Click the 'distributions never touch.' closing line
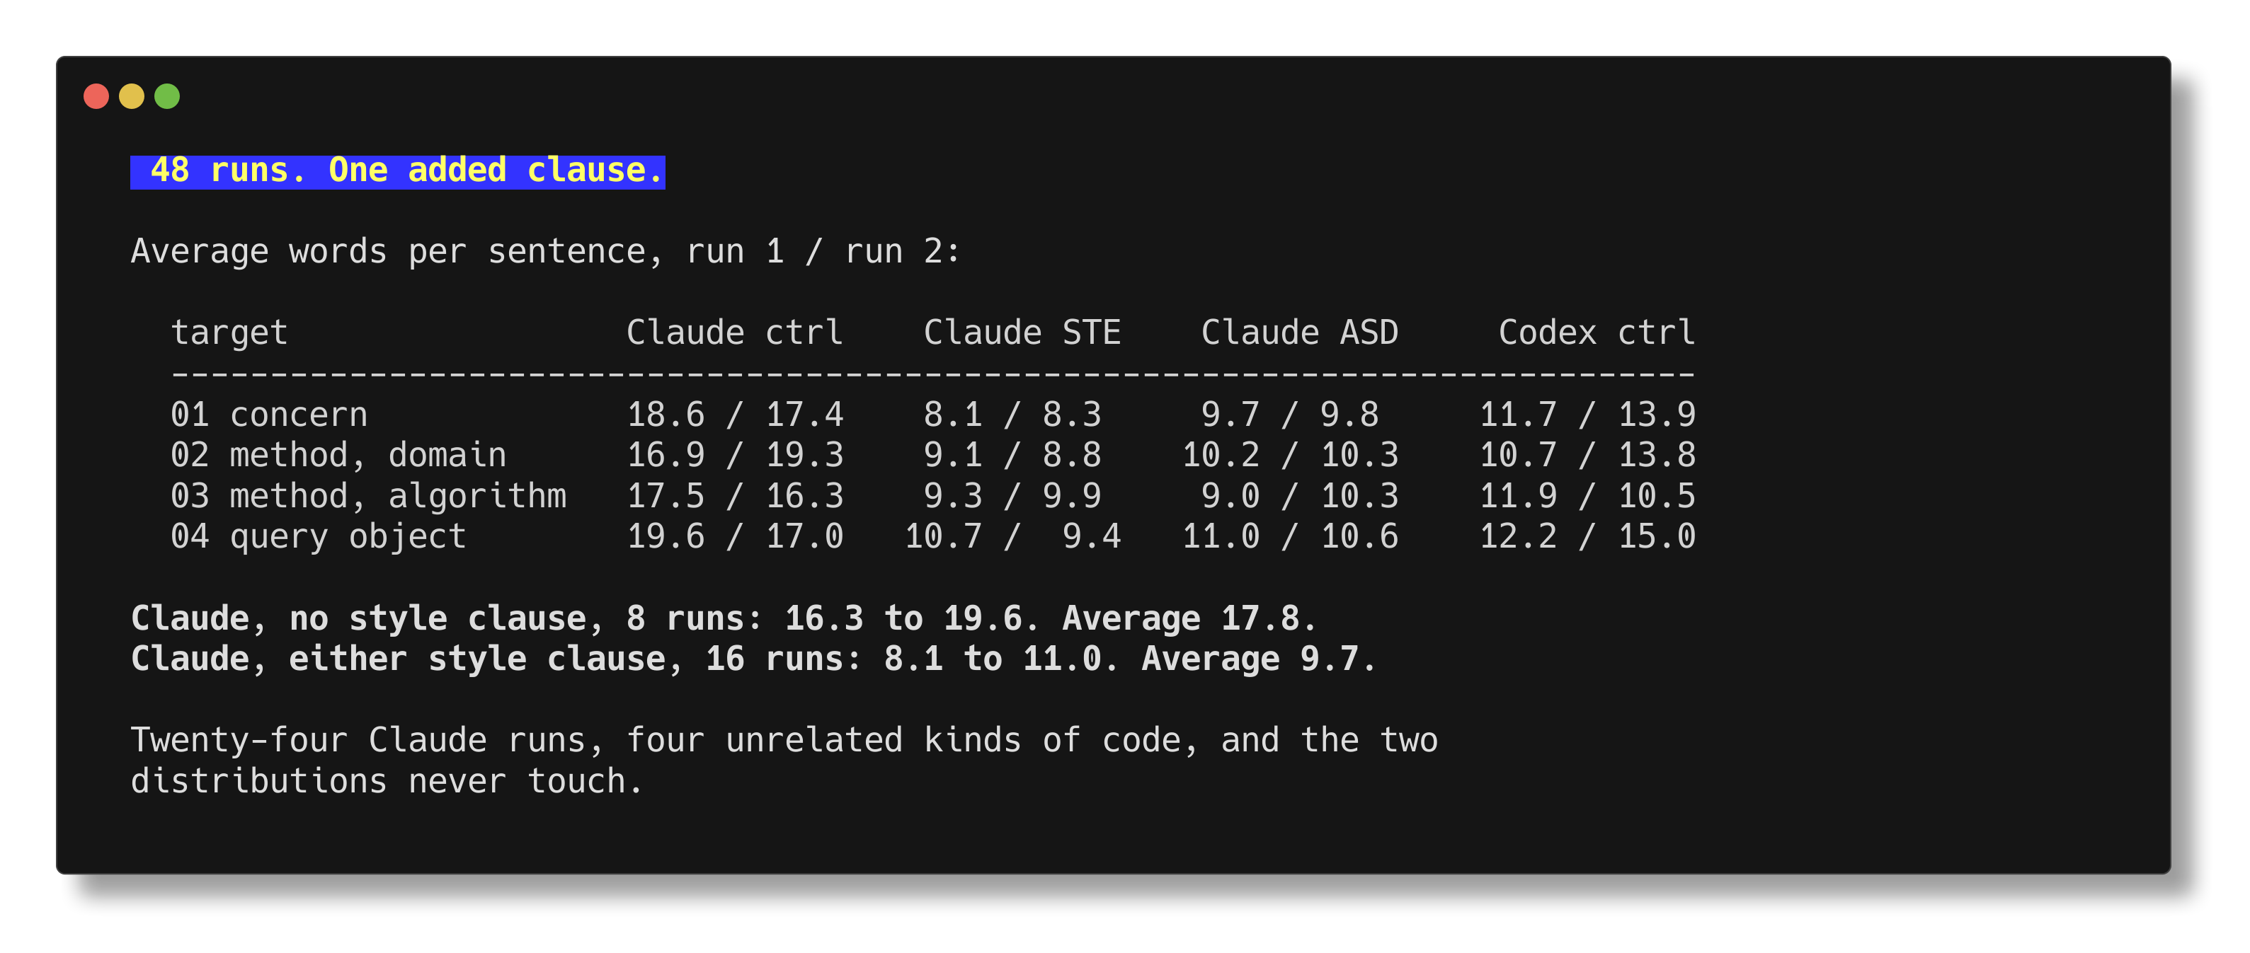2250x953 pixels. [387, 782]
